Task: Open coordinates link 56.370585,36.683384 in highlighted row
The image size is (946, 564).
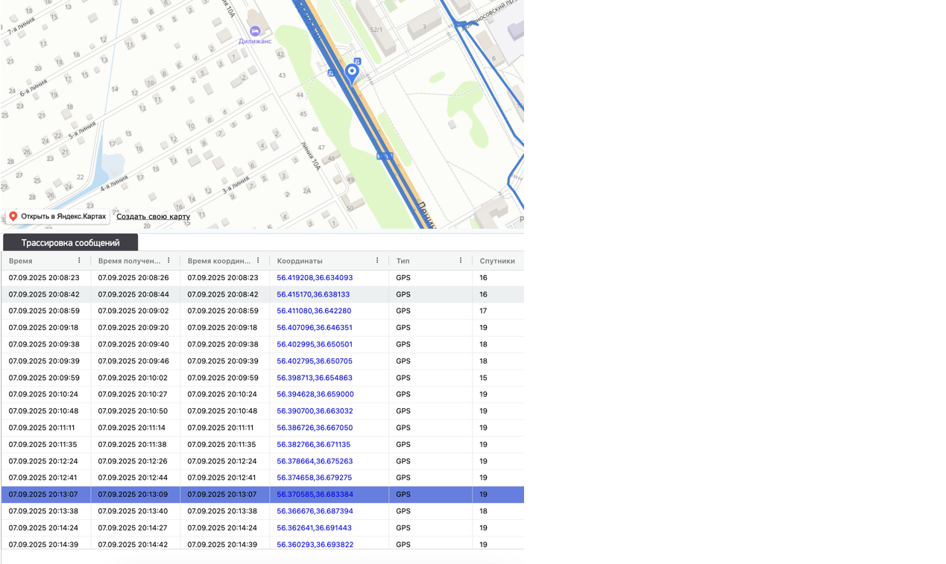Action: pyautogui.click(x=315, y=495)
